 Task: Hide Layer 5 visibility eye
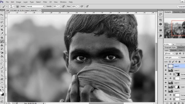click(x=166, y=66)
